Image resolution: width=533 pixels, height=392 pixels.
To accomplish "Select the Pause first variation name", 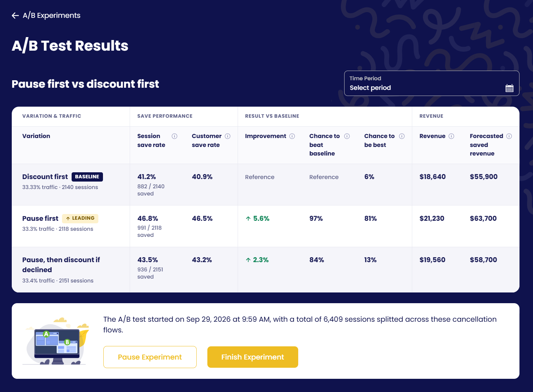I will (x=40, y=218).
